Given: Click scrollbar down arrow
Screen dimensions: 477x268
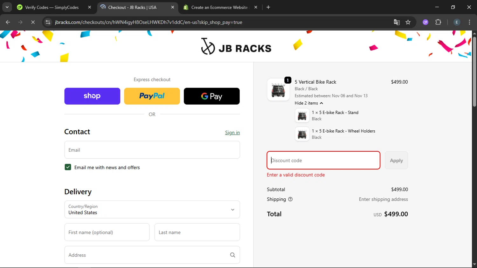Looking at the screenshot, I should pos(474,265).
